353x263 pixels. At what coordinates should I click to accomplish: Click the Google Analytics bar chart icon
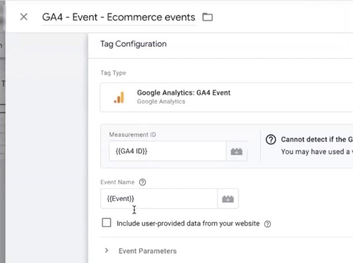(x=119, y=97)
